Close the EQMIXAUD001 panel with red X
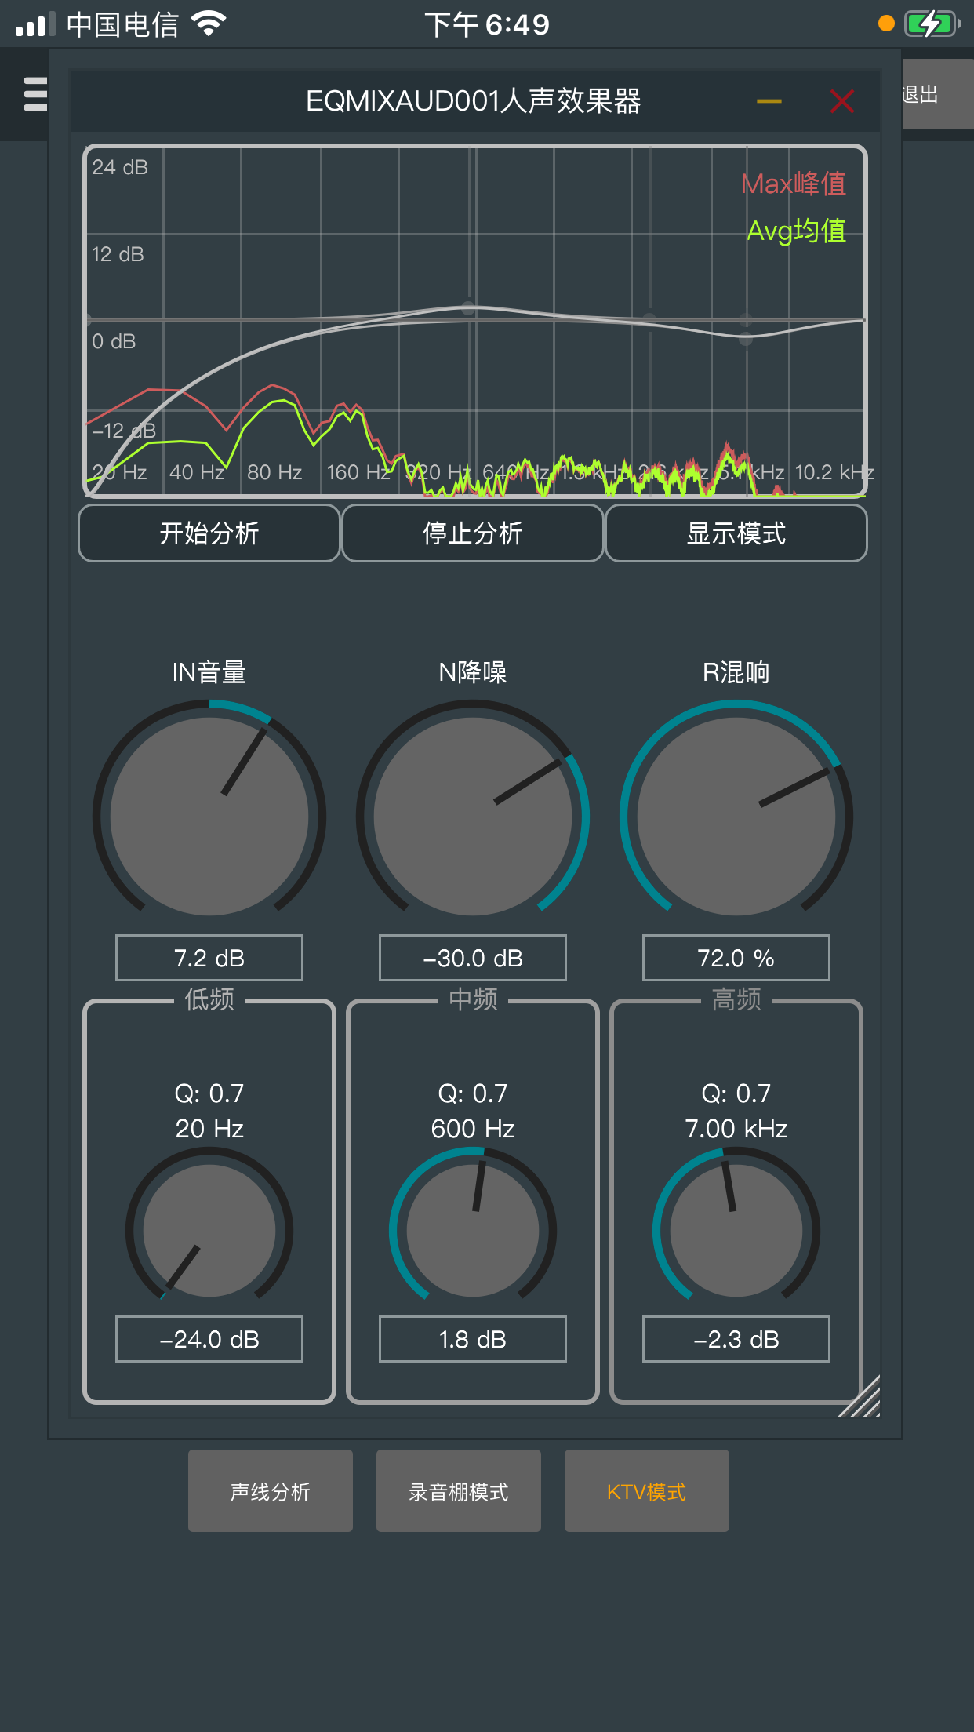 point(841,101)
